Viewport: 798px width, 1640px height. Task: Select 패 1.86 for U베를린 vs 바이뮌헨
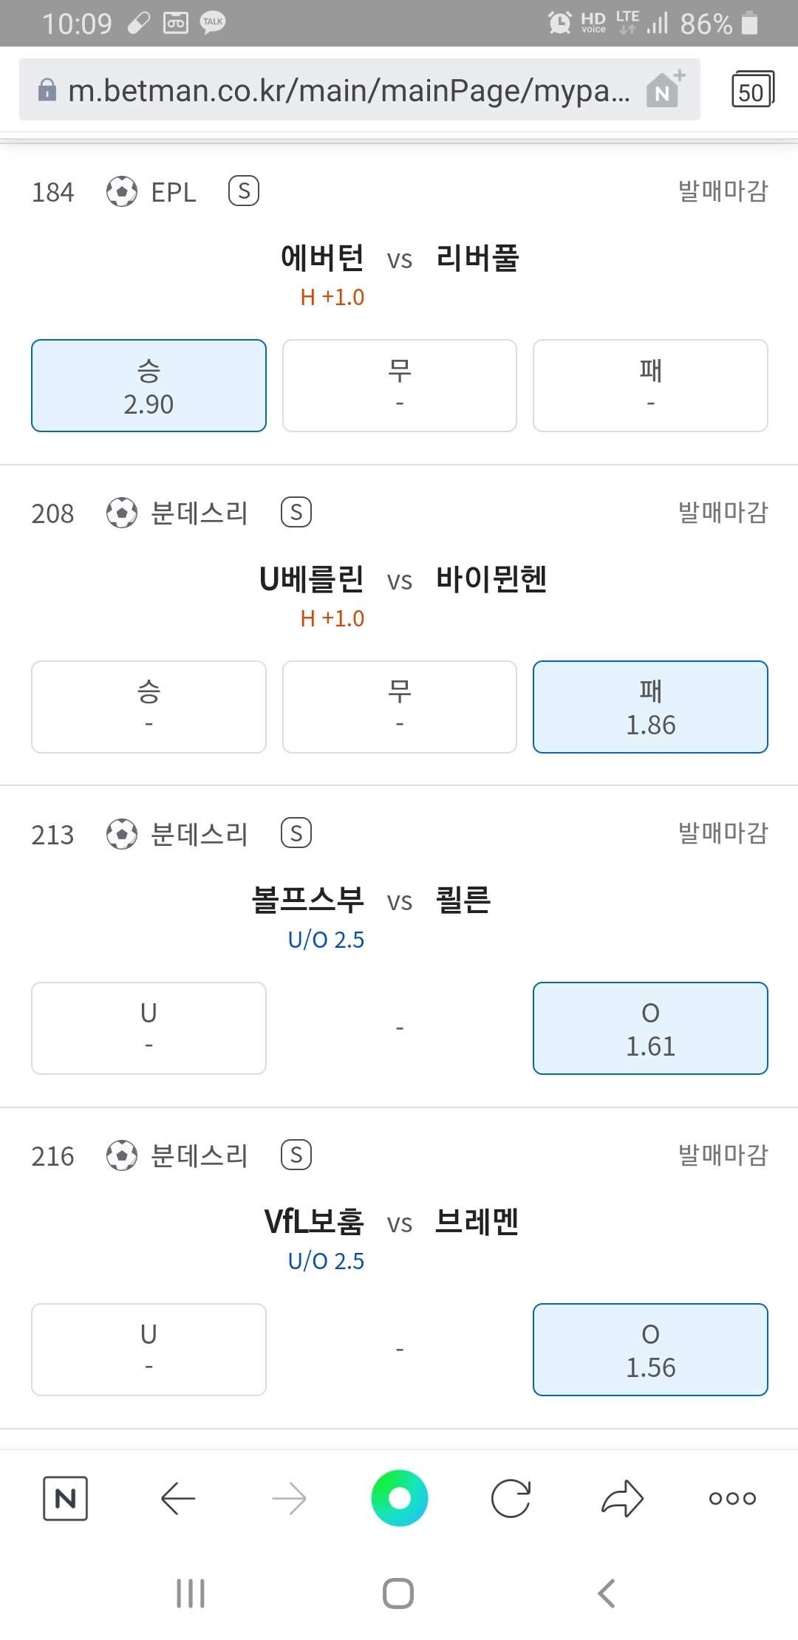point(650,707)
